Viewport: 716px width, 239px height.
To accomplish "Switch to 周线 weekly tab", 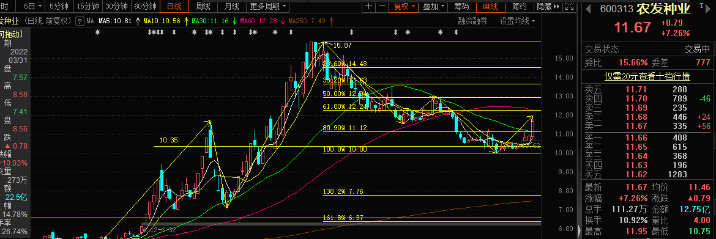I will pyautogui.click(x=203, y=6).
